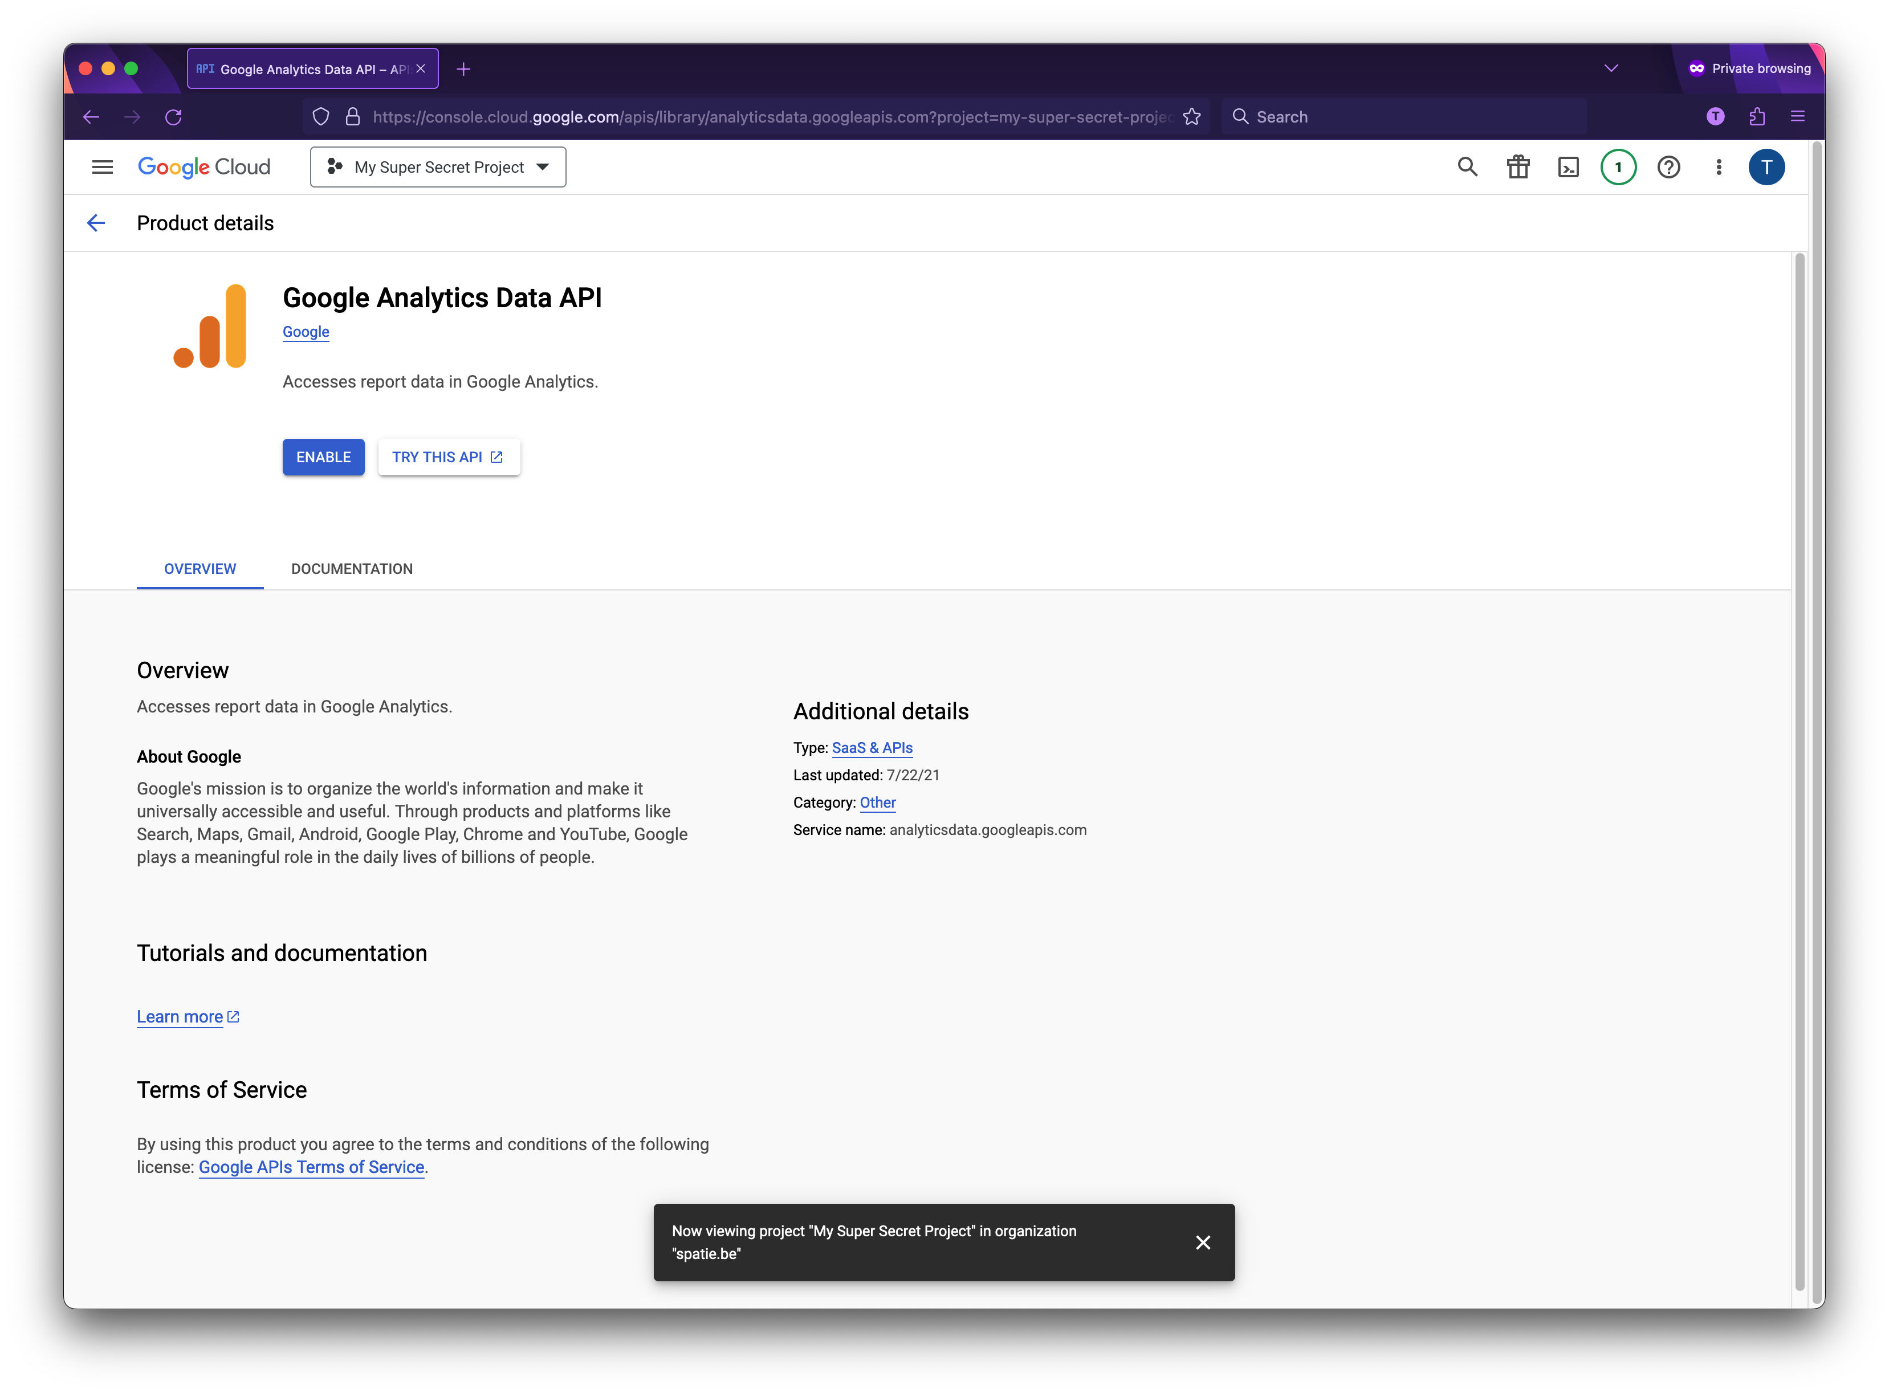Open the gift free trial icon
The height and width of the screenshot is (1393, 1889).
(x=1518, y=167)
